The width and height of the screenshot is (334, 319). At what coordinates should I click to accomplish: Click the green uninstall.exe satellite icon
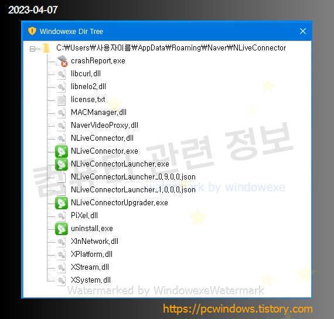click(x=62, y=229)
